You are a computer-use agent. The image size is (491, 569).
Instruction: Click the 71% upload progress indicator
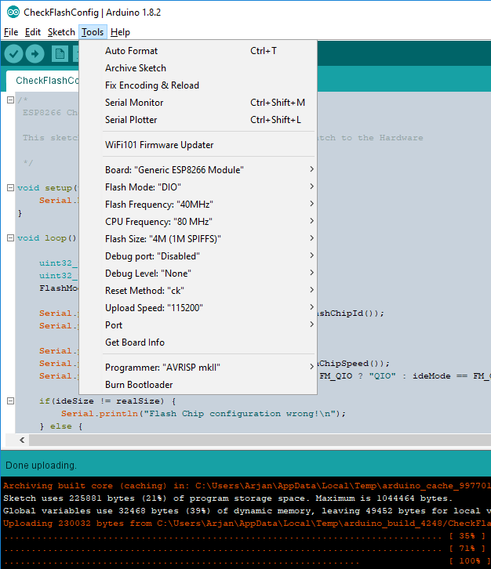pos(467,549)
